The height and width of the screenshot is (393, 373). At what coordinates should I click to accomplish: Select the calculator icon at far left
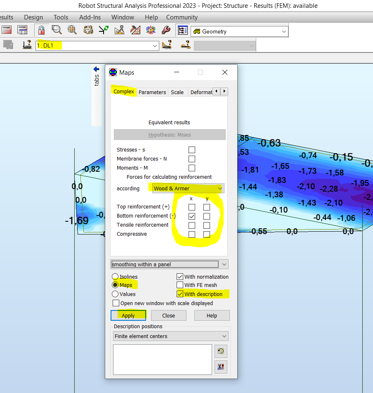6,30
